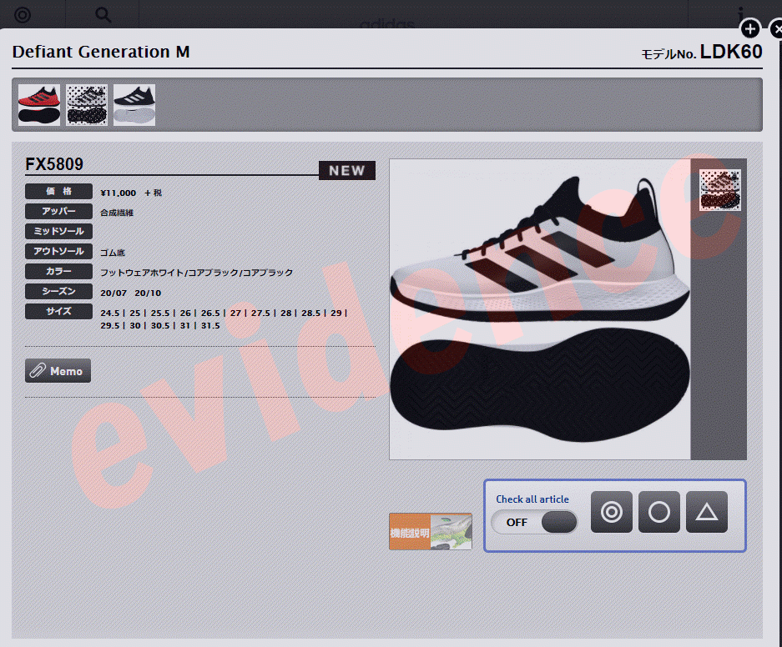Click the NEW badge
This screenshot has width=782, height=647.
347,170
